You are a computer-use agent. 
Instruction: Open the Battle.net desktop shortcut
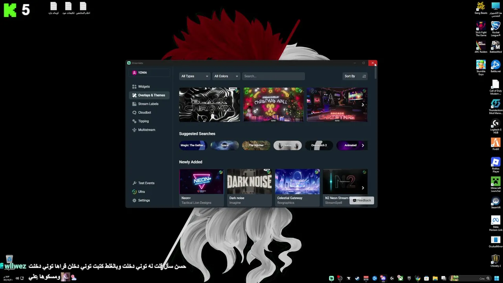point(496,66)
